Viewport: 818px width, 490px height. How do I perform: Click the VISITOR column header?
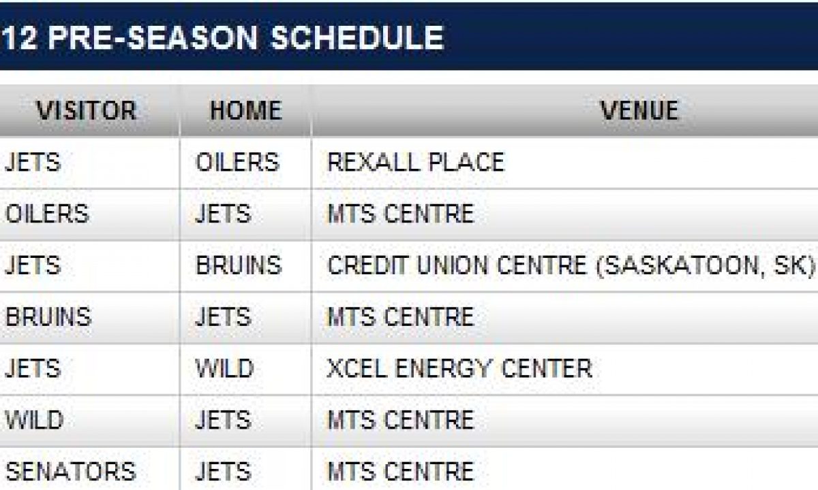pyautogui.click(x=87, y=110)
